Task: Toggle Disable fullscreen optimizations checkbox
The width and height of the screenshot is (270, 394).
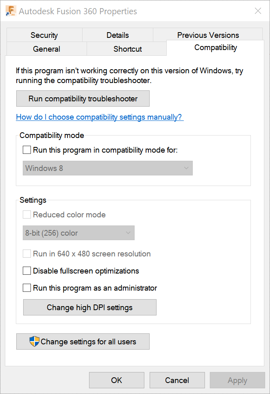Action: (x=27, y=271)
